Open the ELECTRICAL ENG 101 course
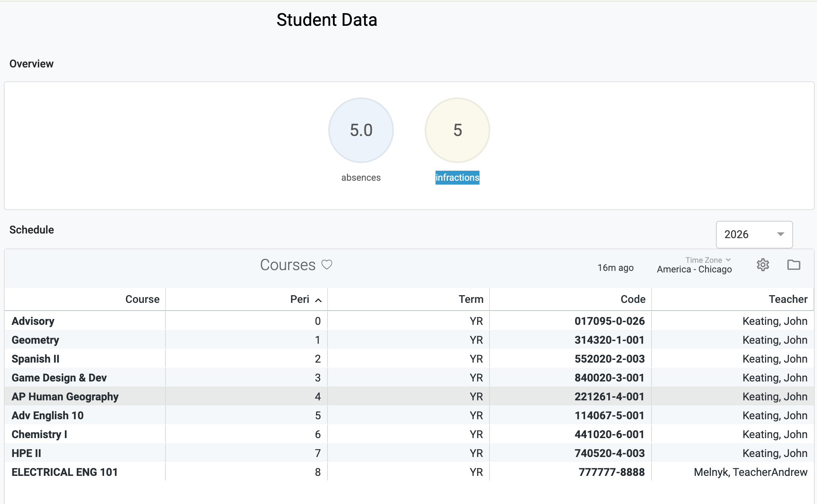 click(64, 472)
